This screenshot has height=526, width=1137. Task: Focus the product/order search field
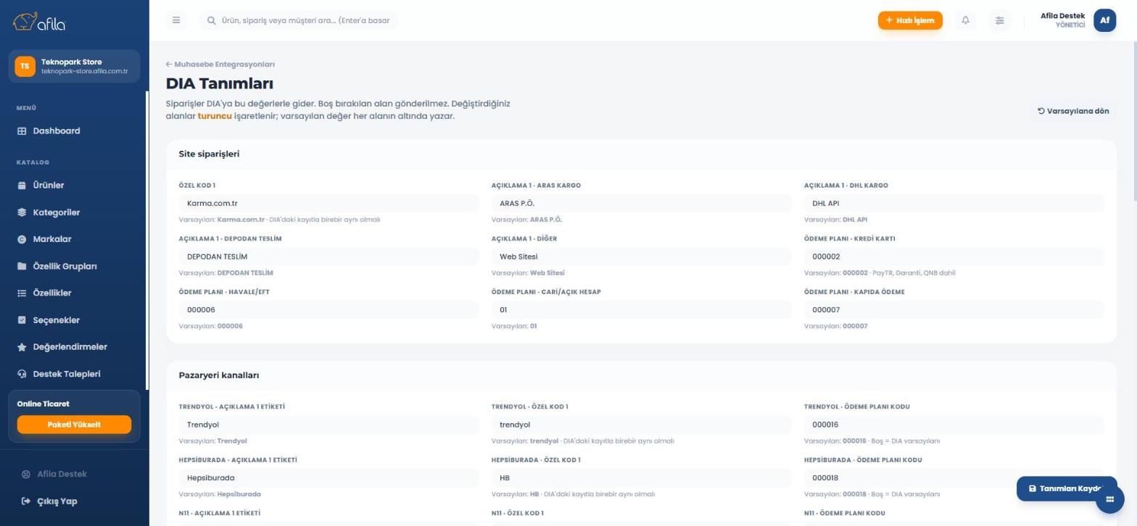click(x=299, y=20)
